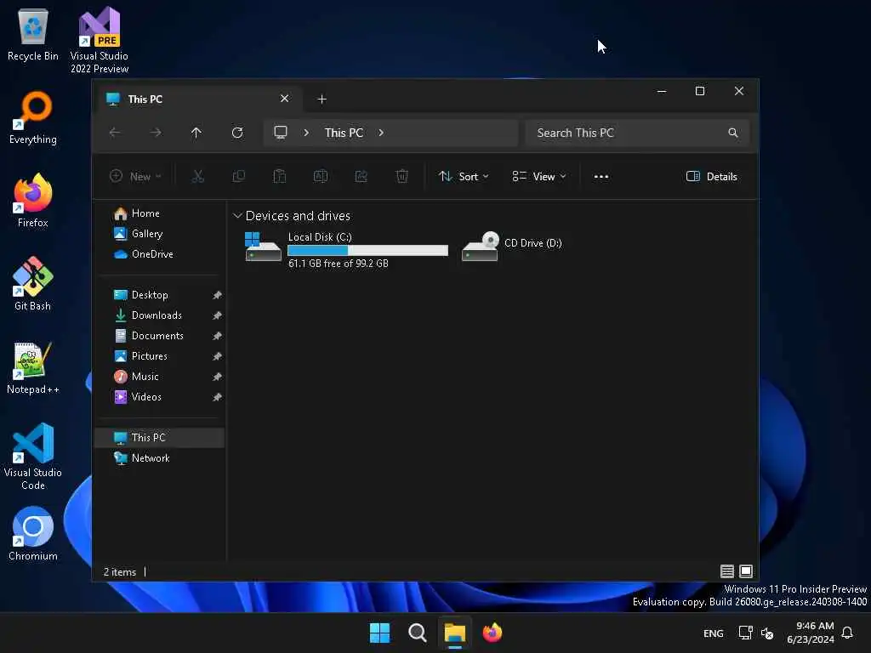The height and width of the screenshot is (653, 871).
Task: Launch Firefox from the taskbar
Action: pyautogui.click(x=492, y=633)
